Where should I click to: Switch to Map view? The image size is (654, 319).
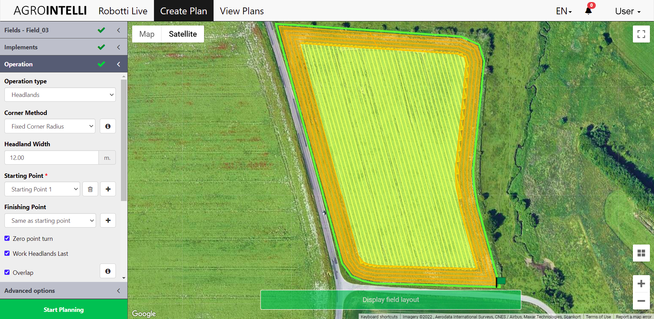click(147, 34)
